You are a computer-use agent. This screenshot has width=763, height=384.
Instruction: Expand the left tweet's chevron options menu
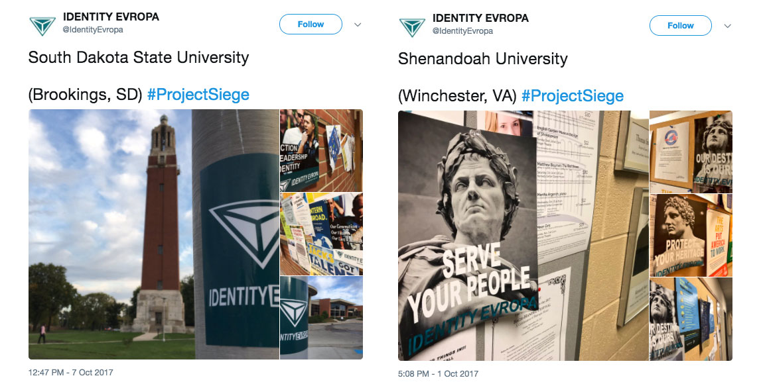pos(358,24)
